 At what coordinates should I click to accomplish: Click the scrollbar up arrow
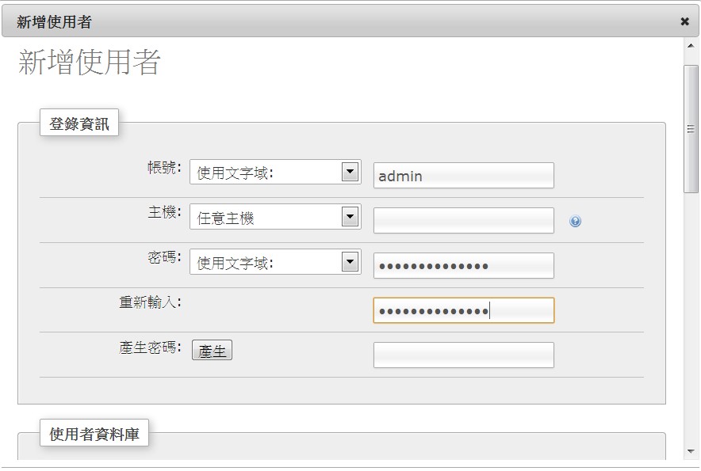690,47
